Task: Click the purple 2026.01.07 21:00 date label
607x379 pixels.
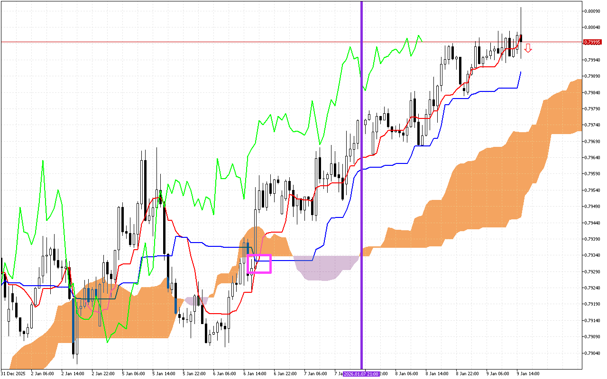Action: [361, 374]
